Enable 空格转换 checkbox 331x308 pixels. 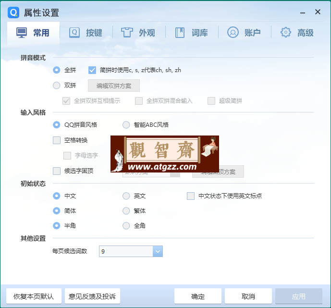coord(57,140)
